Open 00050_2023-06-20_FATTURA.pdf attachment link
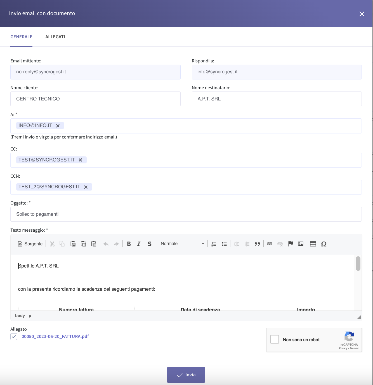 click(55, 337)
